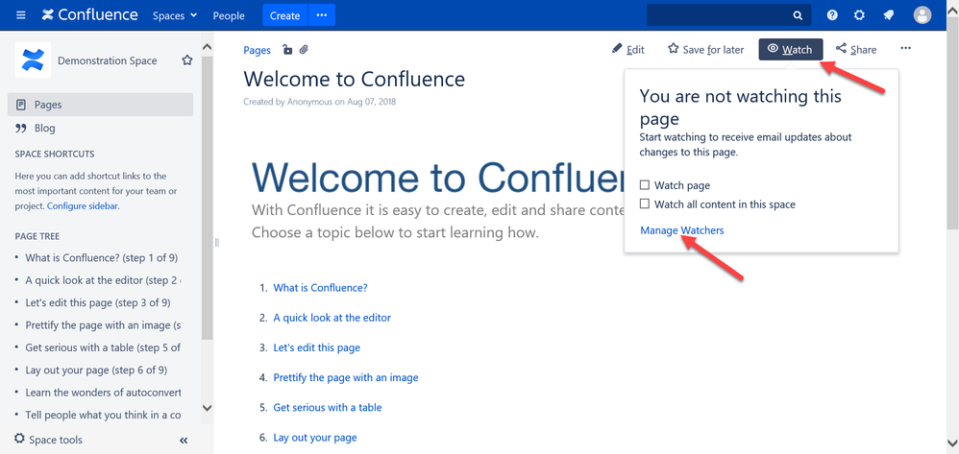
Task: Open the settings gear in header
Action: click(859, 15)
